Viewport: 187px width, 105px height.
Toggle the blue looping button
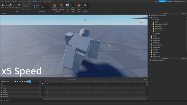(x=29, y=82)
